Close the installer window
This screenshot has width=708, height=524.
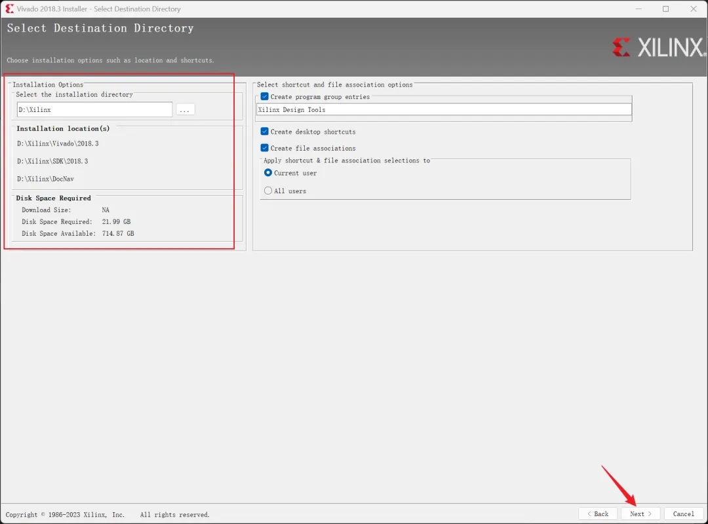coord(694,9)
